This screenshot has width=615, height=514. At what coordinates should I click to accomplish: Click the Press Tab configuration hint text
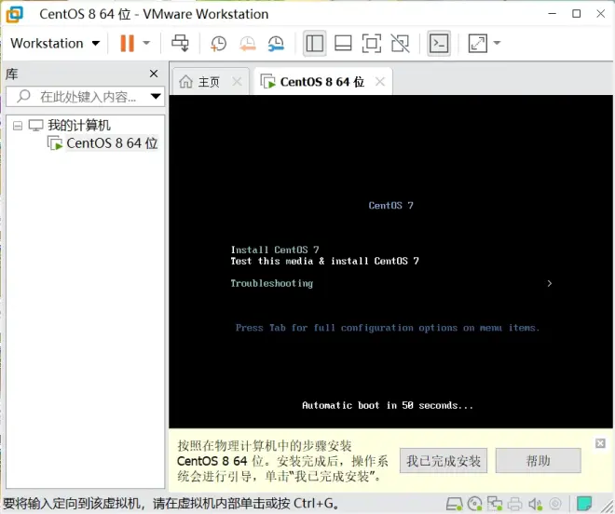tap(388, 328)
